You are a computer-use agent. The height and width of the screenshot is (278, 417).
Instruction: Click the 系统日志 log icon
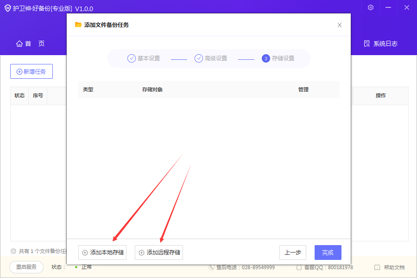[x=367, y=44]
